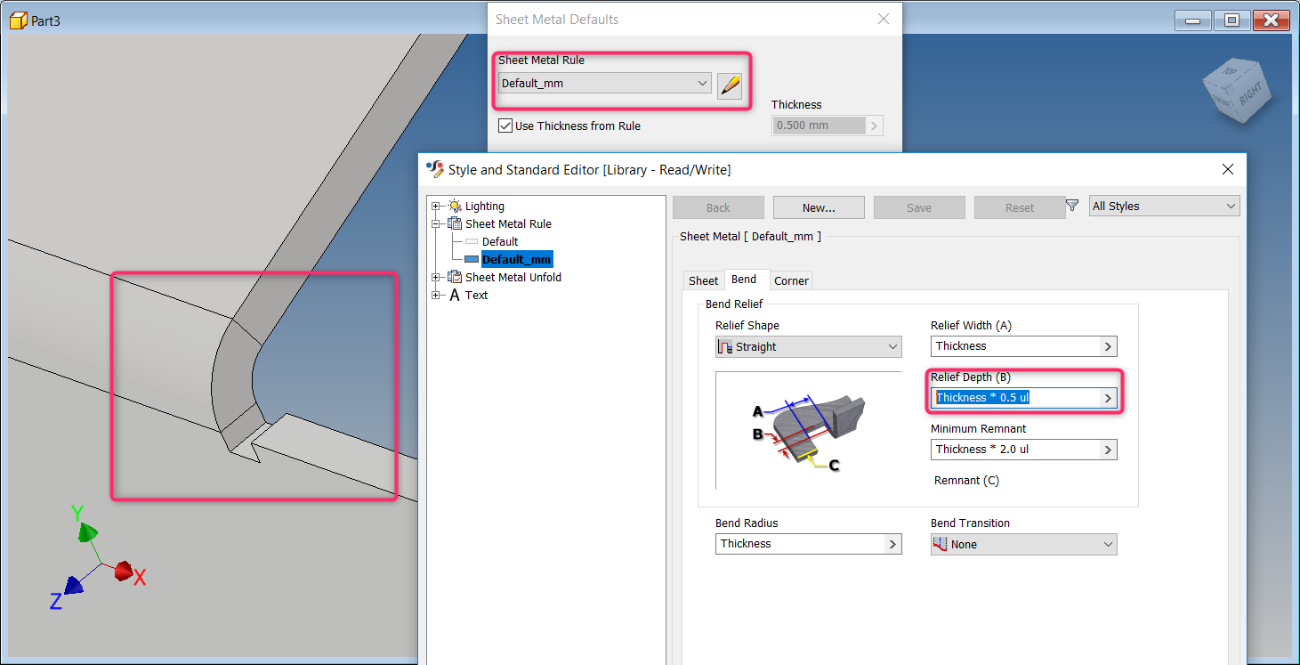Click the arrow on Relief Width field
The height and width of the screenshot is (665, 1300).
(1108, 346)
